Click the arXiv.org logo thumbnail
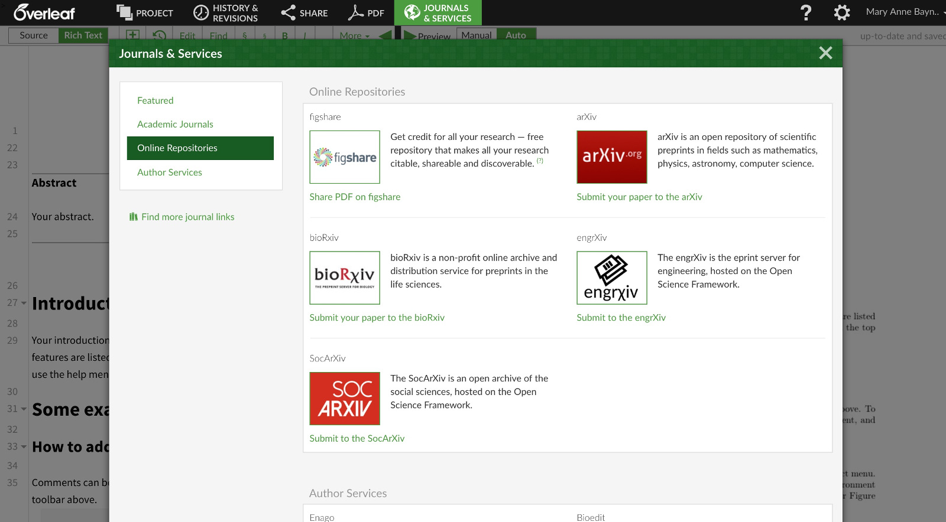 (612, 157)
